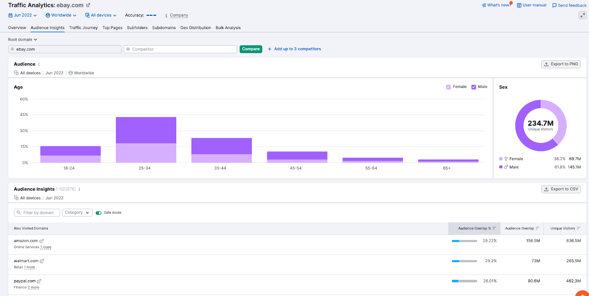Screen dimensions: 589x296
Task: Go to the Top Pages tab
Action: point(112,28)
